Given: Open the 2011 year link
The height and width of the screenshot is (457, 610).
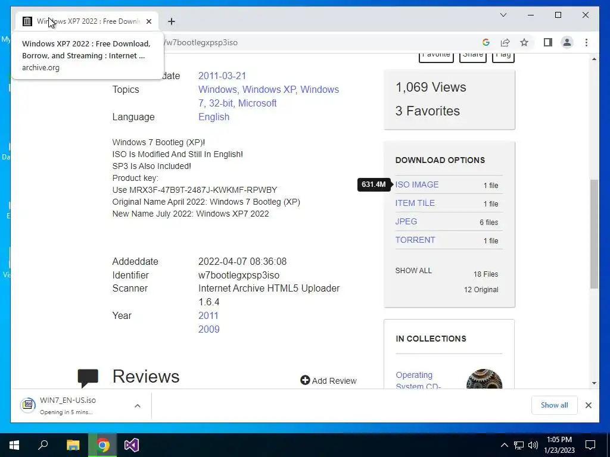Looking at the screenshot, I should 208,315.
